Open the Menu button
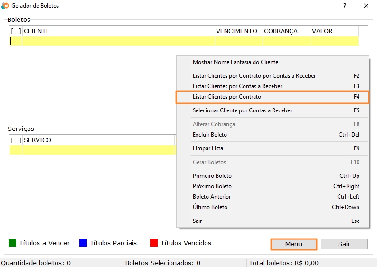Viewport: 377px width, 267px height. click(x=293, y=244)
